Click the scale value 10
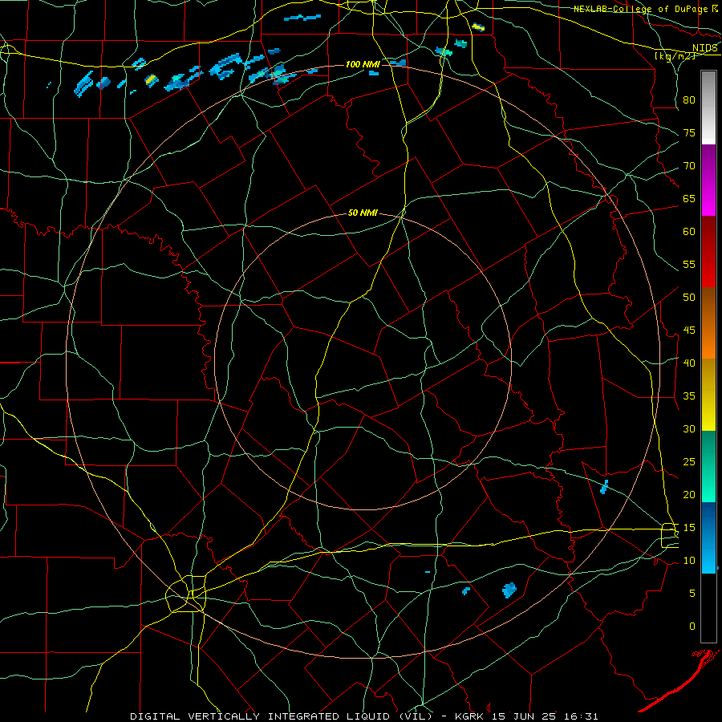The width and height of the screenshot is (722, 722). pyautogui.click(x=689, y=561)
